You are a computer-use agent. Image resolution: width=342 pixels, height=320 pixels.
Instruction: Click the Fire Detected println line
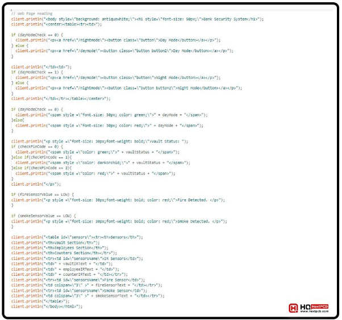(120, 200)
